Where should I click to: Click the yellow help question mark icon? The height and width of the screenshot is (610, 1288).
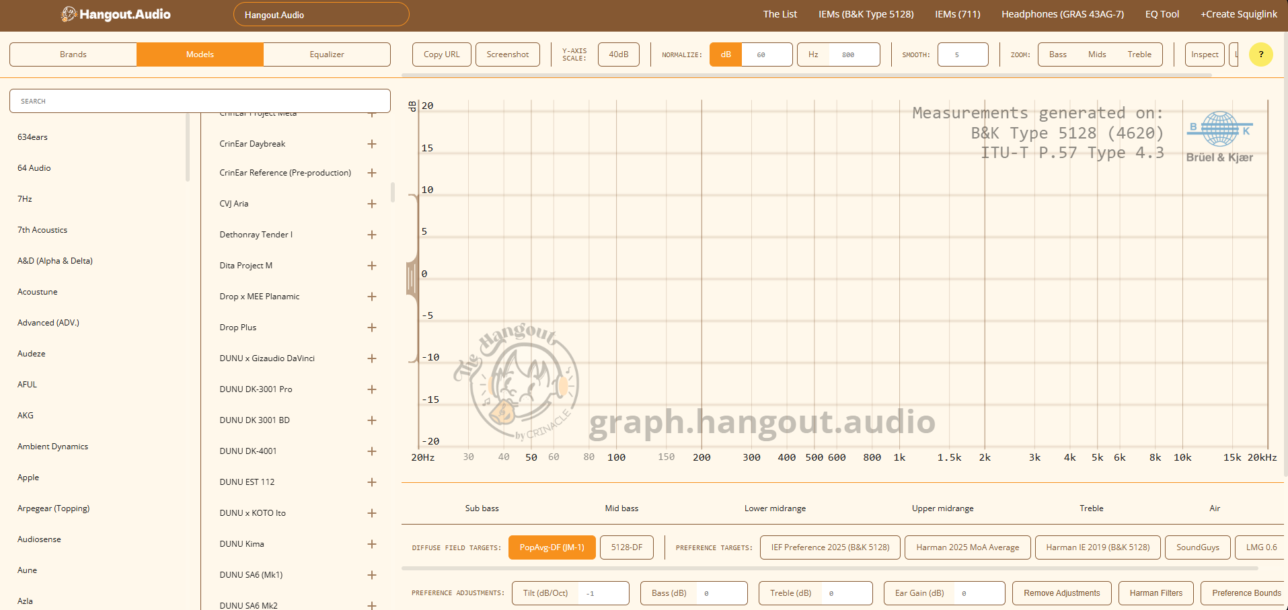tap(1261, 54)
